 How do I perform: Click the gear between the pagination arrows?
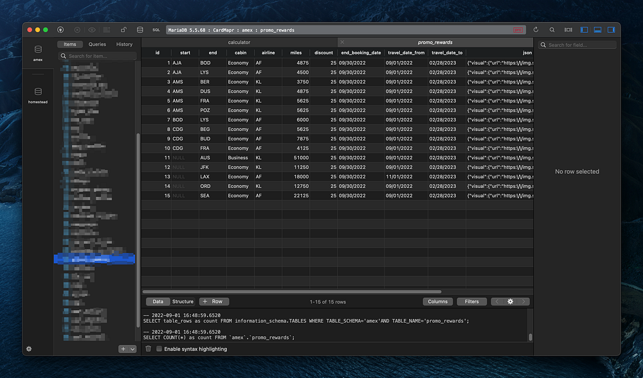click(x=511, y=302)
